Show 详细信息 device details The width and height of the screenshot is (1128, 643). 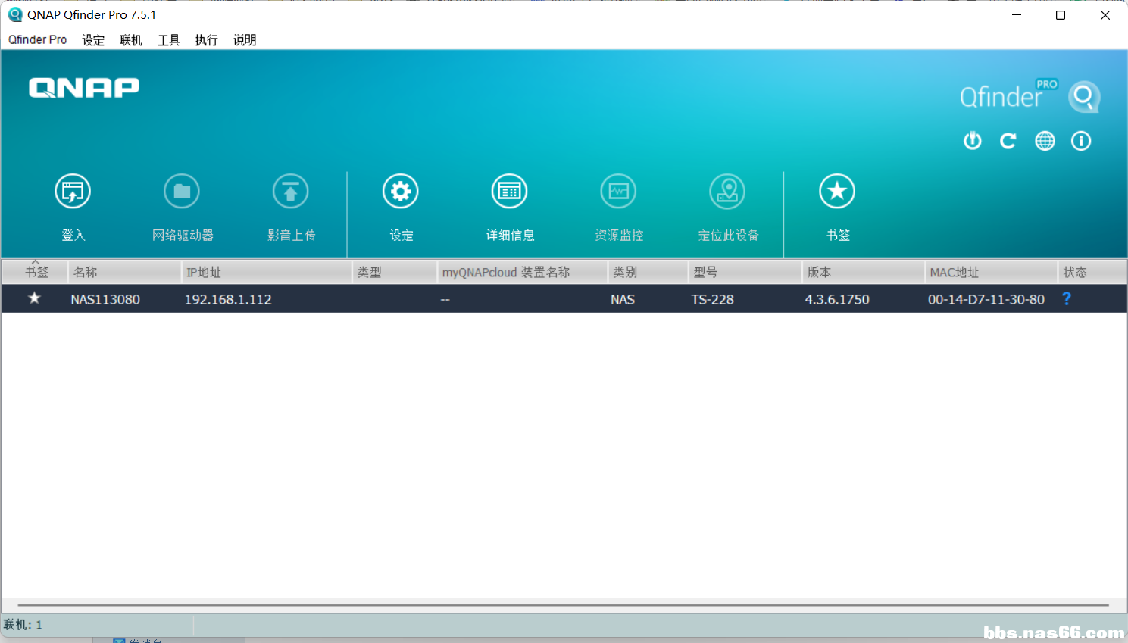pos(510,192)
